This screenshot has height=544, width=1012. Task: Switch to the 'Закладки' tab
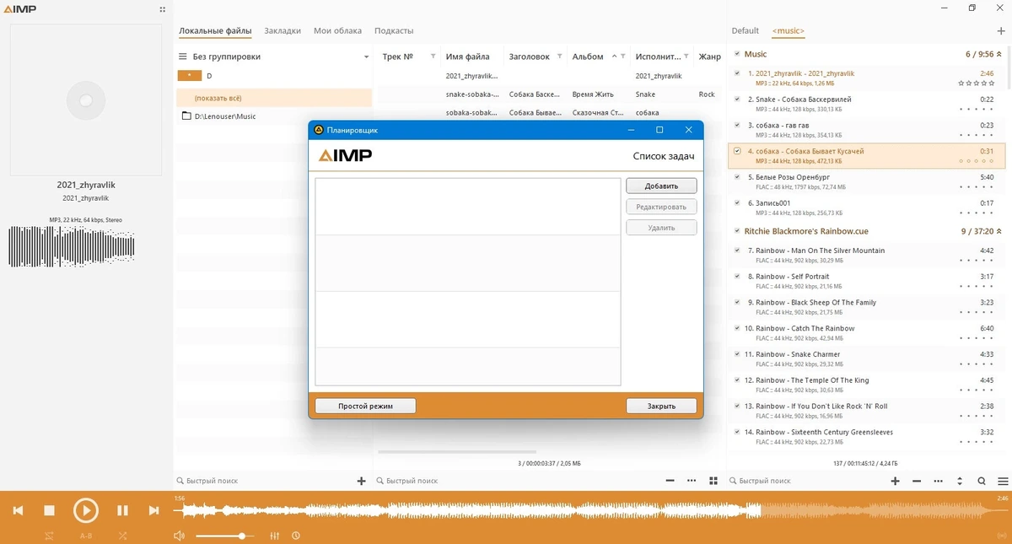pos(283,30)
